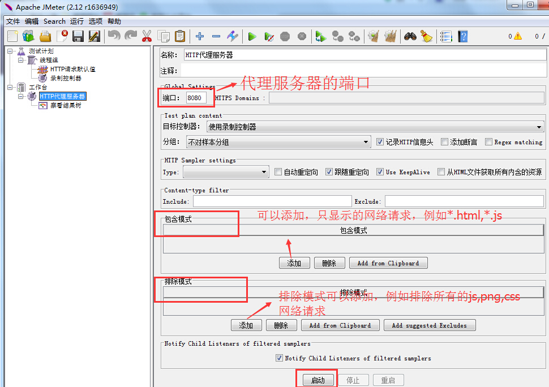Click the Redo arrow icon

click(x=131, y=36)
